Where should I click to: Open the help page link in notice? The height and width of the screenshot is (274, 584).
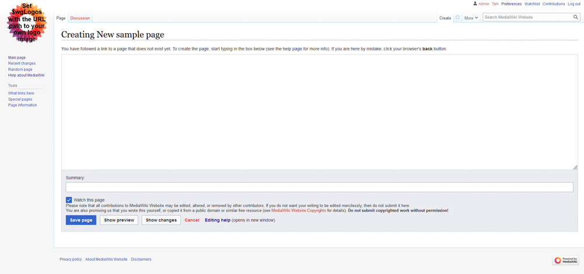point(293,49)
